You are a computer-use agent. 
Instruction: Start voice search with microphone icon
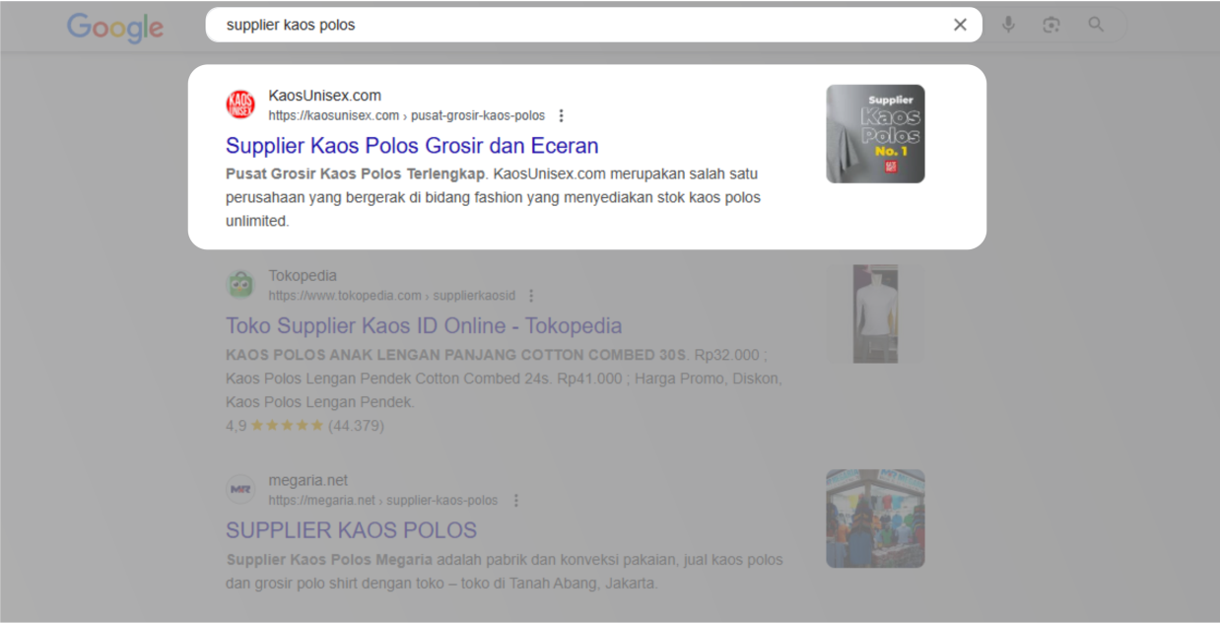1008,25
